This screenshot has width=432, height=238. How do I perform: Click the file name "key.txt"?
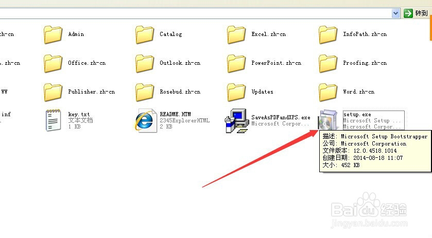(79, 114)
